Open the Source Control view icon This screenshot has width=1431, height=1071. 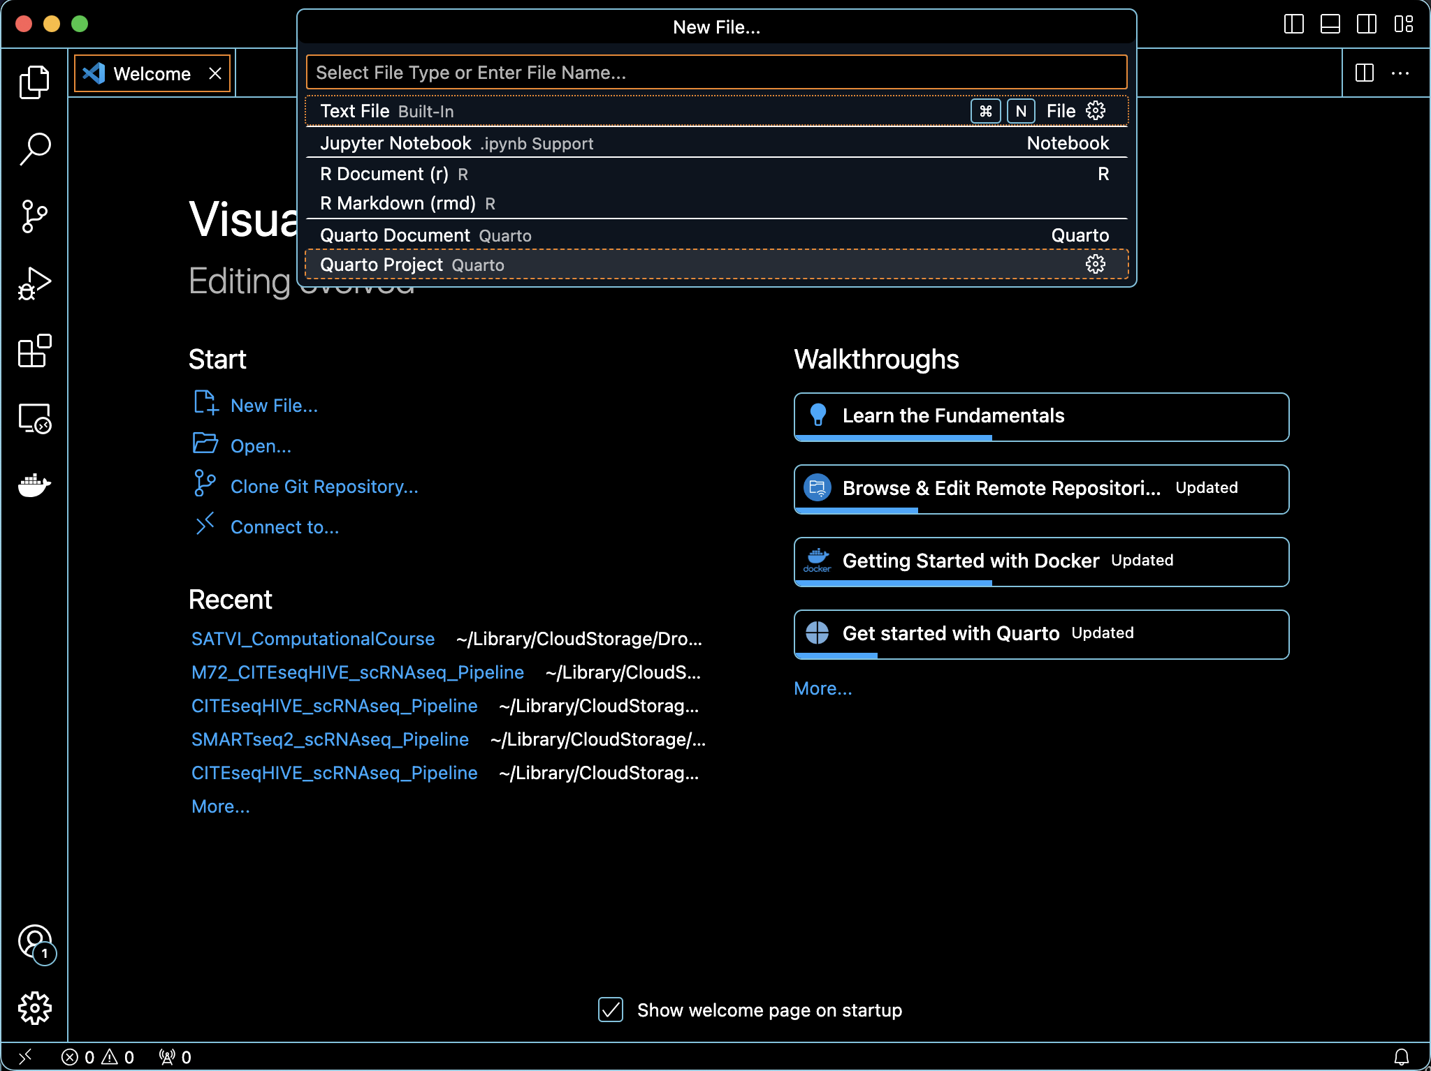click(34, 216)
